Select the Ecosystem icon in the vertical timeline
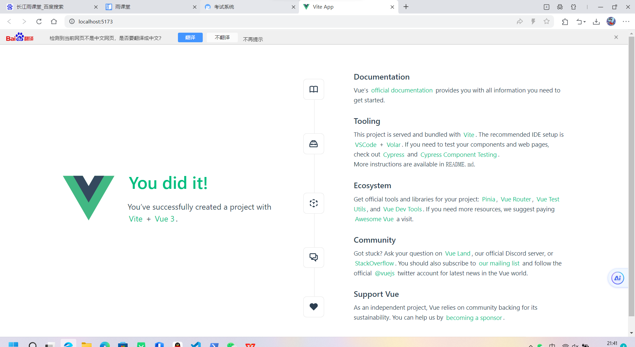 coord(314,203)
